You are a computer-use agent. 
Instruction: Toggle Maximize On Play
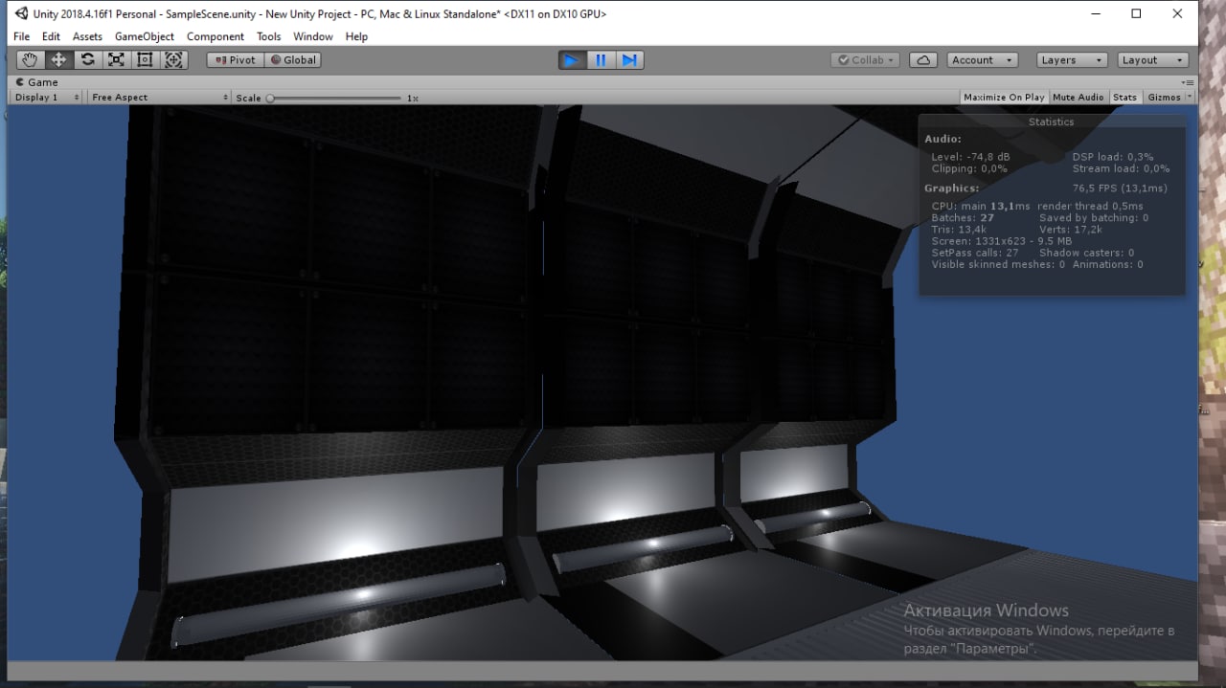(1004, 97)
